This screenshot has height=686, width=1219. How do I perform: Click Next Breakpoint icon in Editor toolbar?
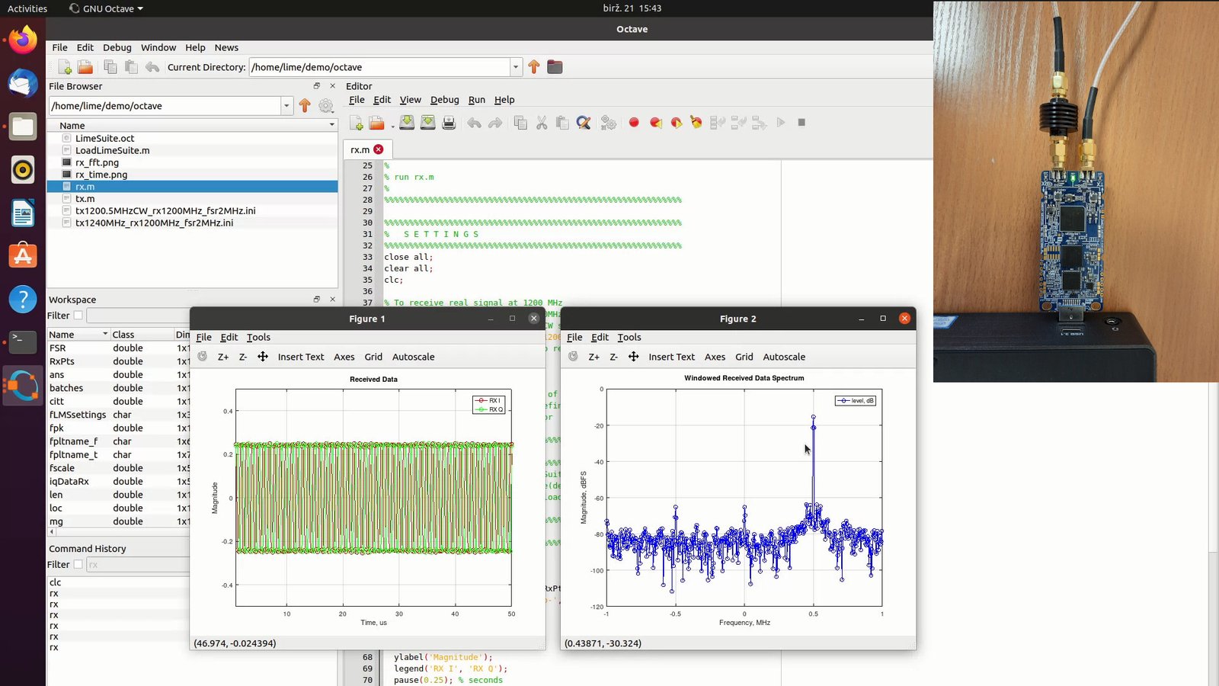tap(676, 123)
